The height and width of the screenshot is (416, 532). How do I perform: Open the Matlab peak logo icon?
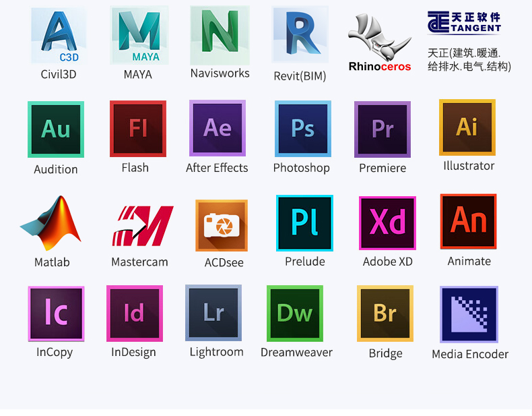click(x=51, y=223)
